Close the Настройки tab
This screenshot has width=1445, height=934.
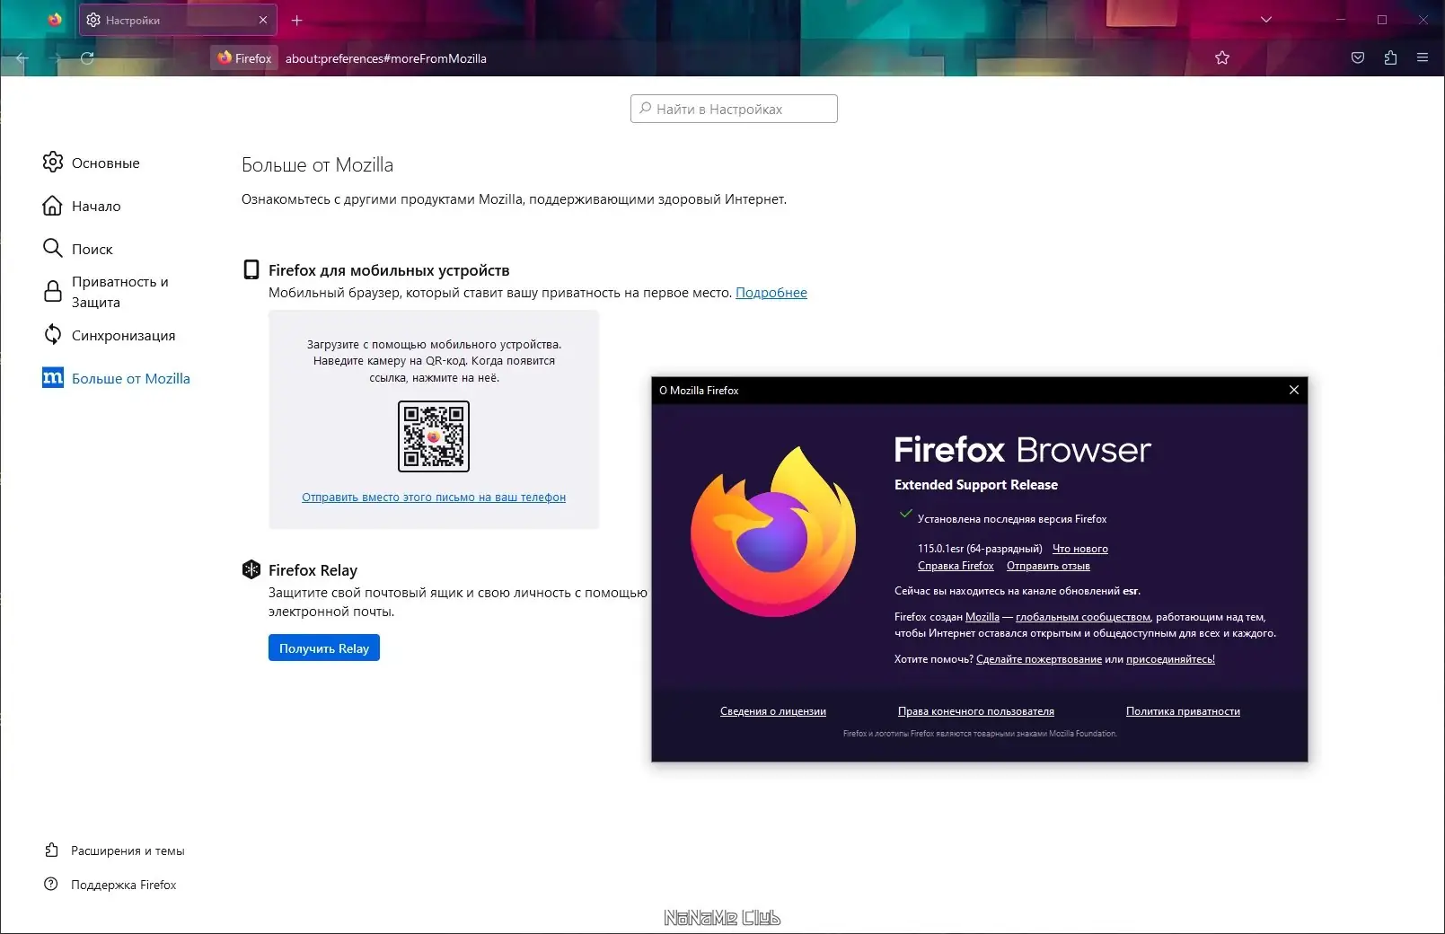[x=263, y=20]
